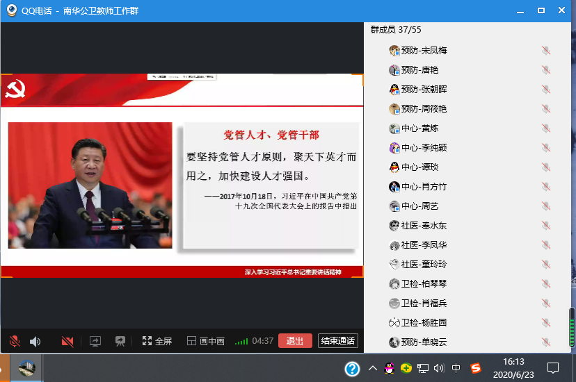Select member 预防-宋凤梅 in the list

424,51
